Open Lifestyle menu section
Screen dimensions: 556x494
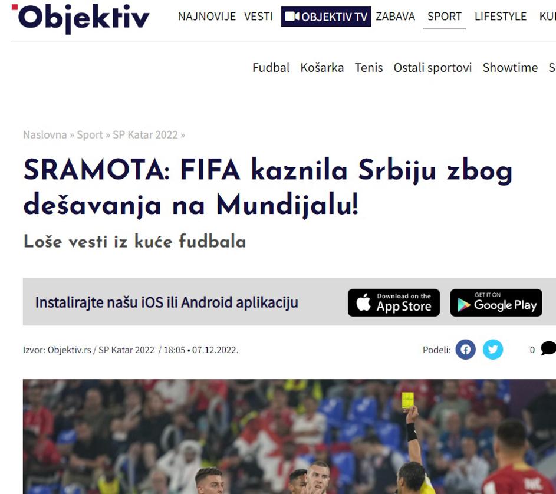501,17
